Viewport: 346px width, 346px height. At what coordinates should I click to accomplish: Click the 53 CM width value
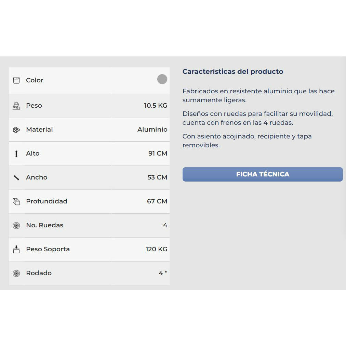click(x=157, y=177)
